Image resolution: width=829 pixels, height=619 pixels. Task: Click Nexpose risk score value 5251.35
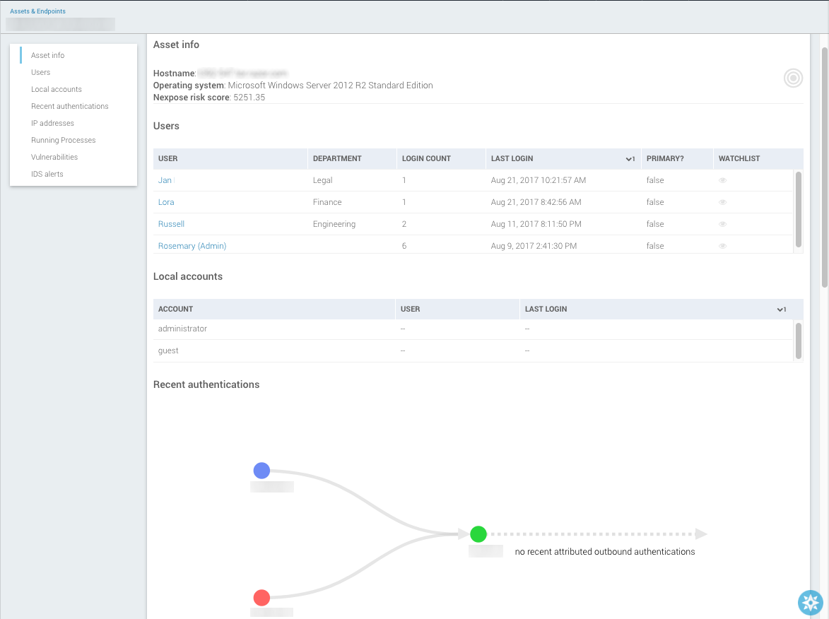[x=249, y=98]
